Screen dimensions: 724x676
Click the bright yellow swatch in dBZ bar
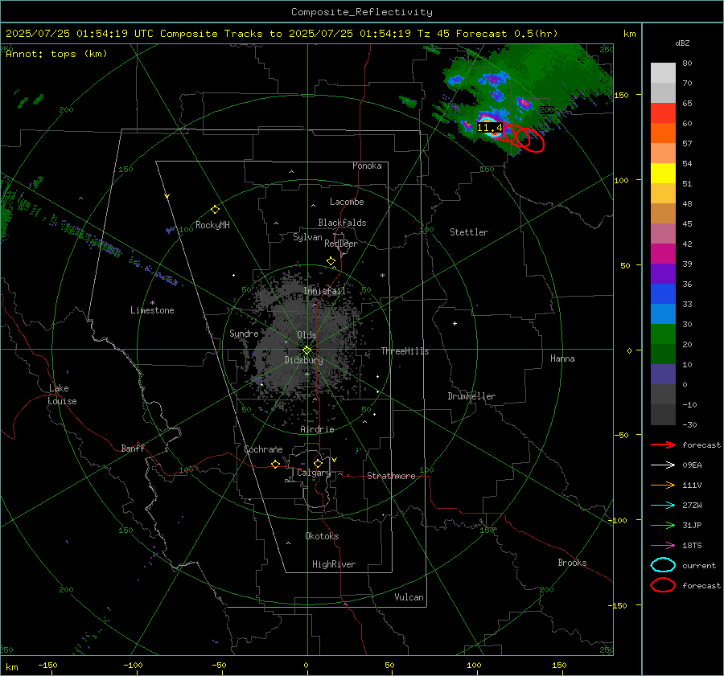pyautogui.click(x=663, y=174)
